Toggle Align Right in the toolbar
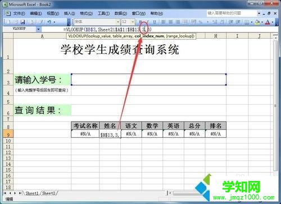This screenshot has width=281, height=204. pos(178,22)
